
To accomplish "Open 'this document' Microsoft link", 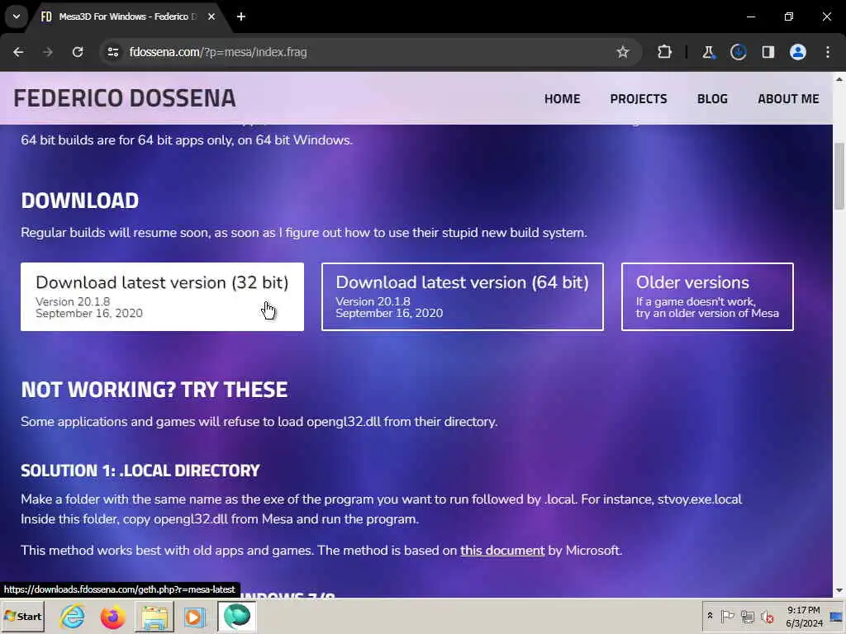I will point(502,551).
